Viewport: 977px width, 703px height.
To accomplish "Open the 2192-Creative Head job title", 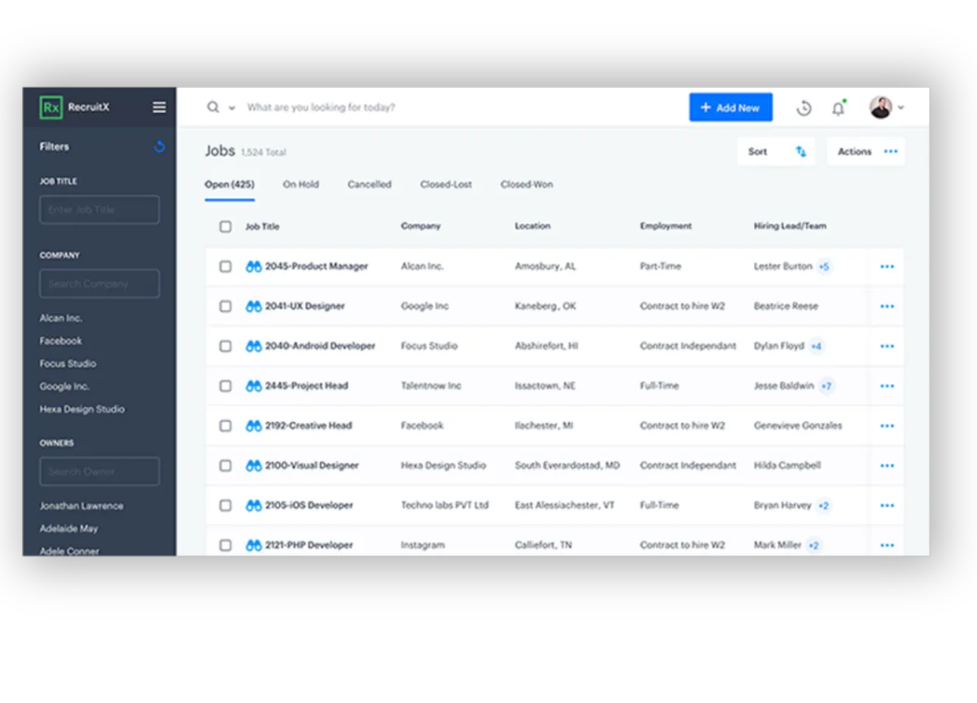I will pos(309,426).
